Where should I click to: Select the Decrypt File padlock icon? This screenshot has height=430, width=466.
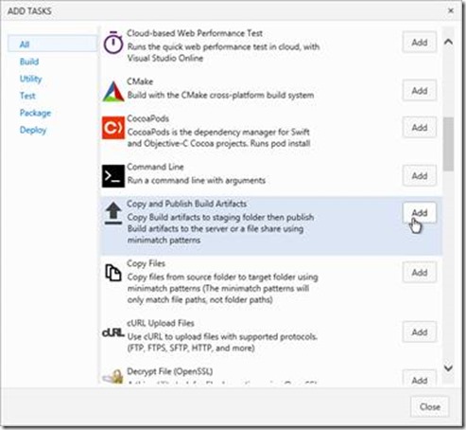pos(113,377)
